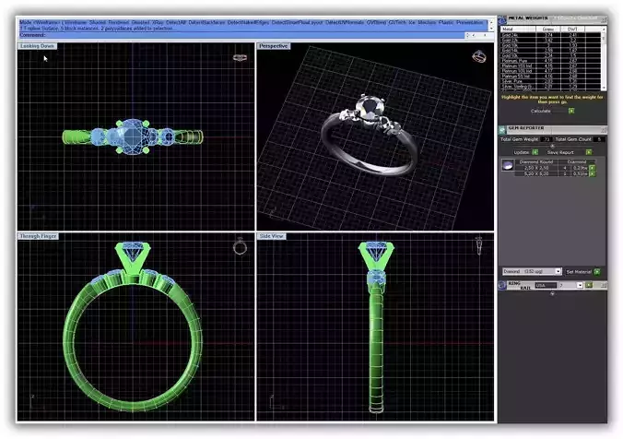Click the Metal column header
623x439 pixels.
tap(518, 29)
